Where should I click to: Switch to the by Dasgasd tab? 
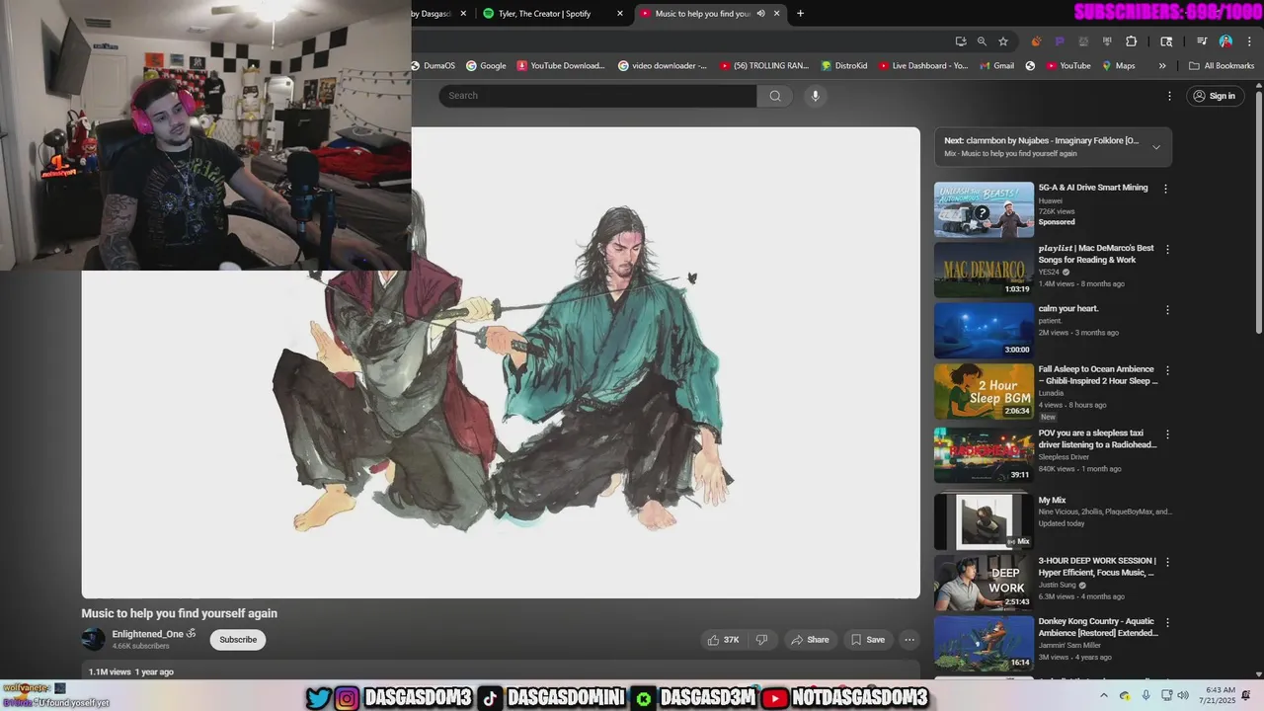435,14
